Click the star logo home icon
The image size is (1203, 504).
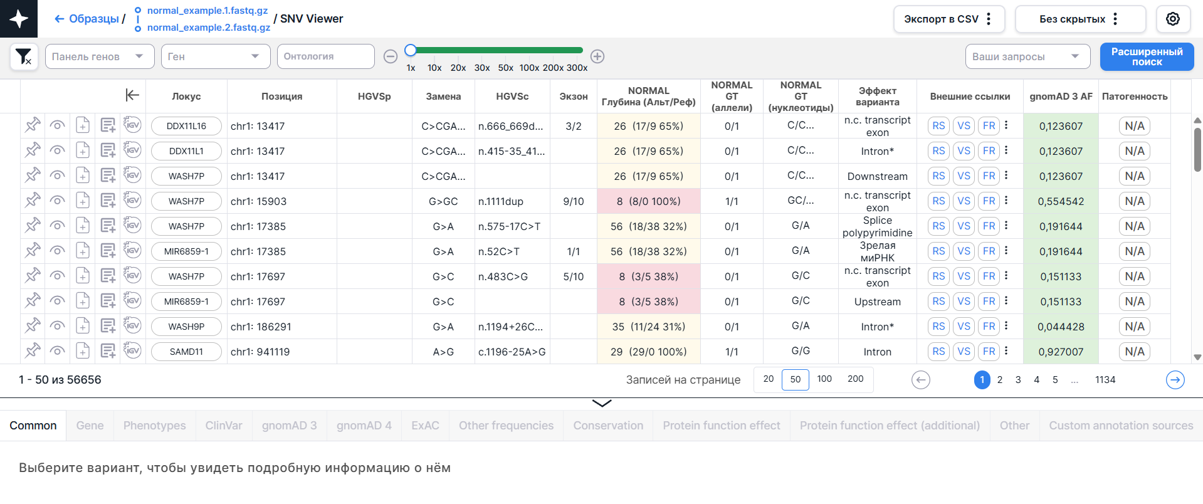click(19, 19)
